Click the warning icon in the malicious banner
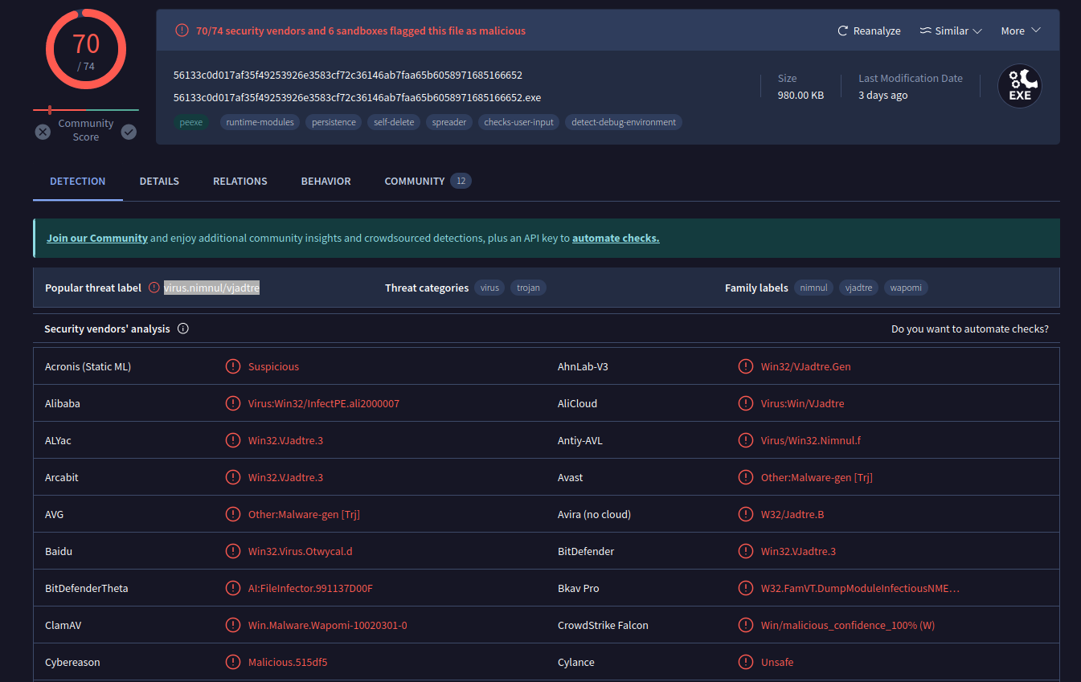 [x=182, y=31]
